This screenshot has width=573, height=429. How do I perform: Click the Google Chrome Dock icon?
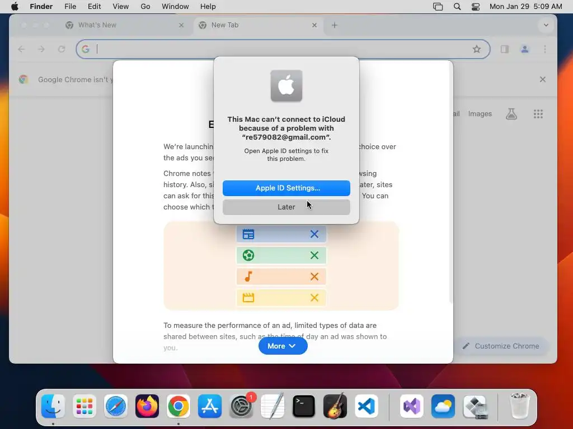[x=179, y=406]
